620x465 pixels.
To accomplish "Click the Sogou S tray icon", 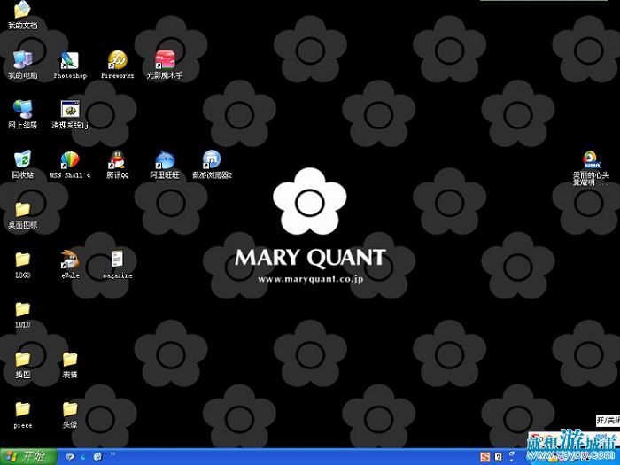I will tap(485, 457).
